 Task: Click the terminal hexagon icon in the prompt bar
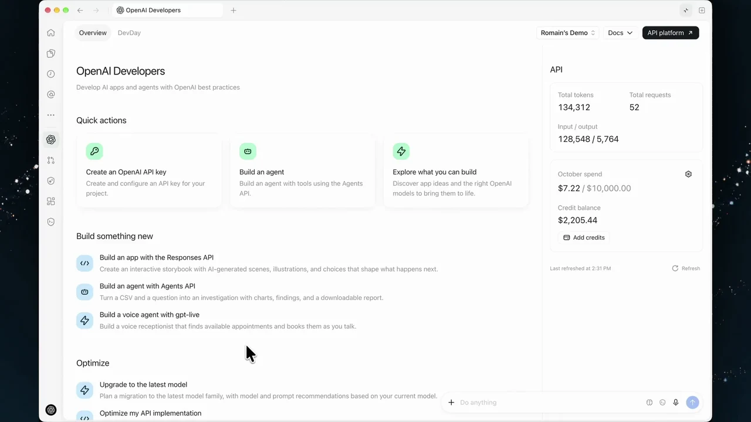click(662, 403)
